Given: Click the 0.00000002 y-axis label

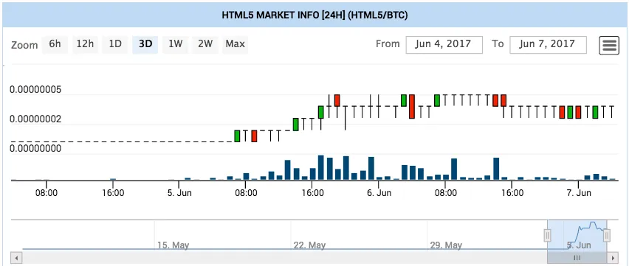Looking at the screenshot, I should (x=35, y=119).
